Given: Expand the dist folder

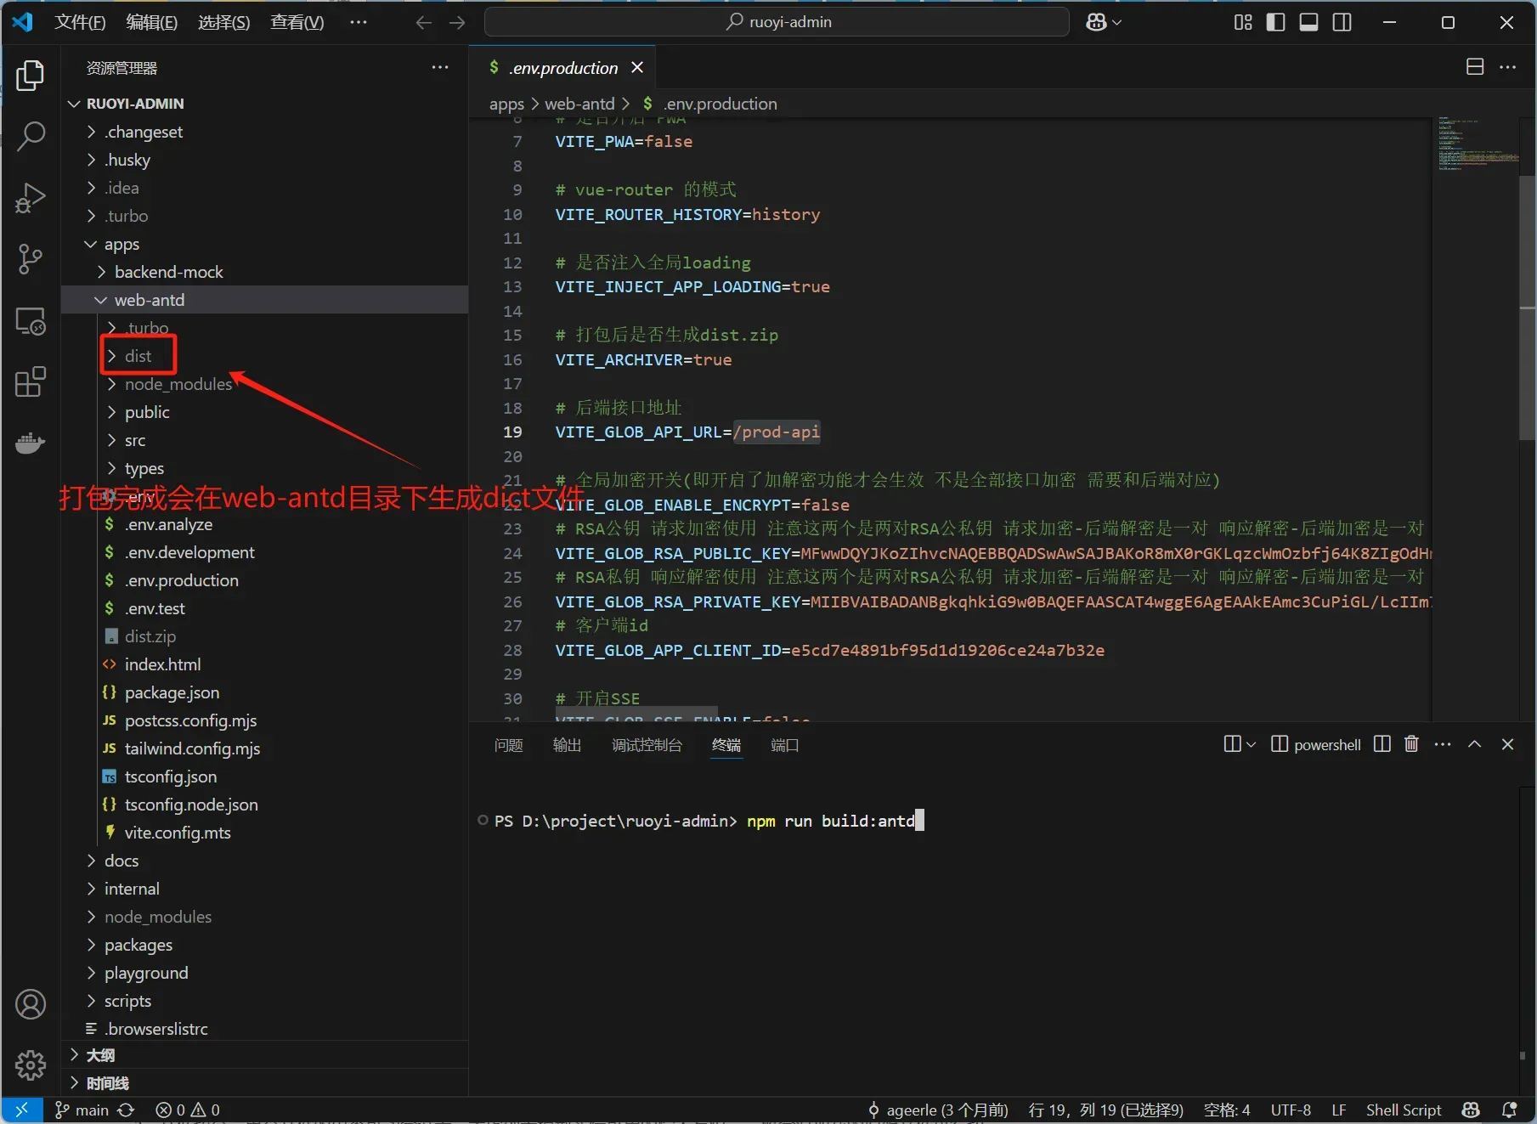Looking at the screenshot, I should [x=138, y=356].
